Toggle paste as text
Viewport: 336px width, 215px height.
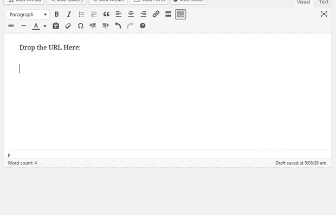point(56,26)
